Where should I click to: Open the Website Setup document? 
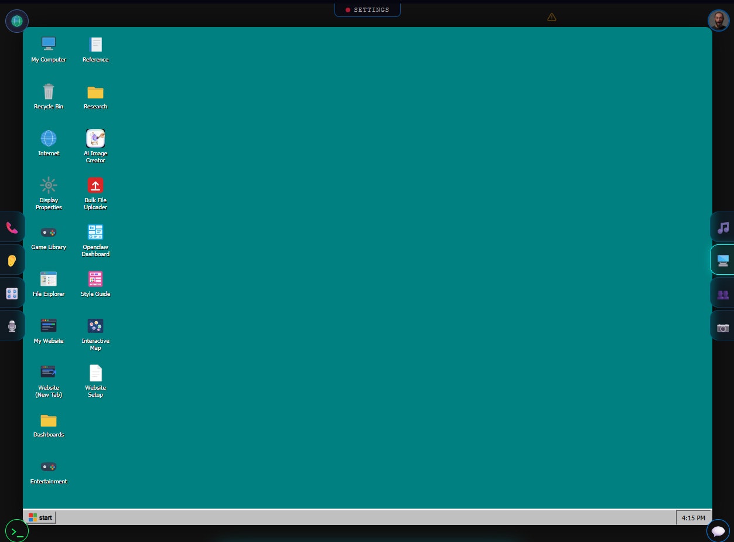pos(95,373)
